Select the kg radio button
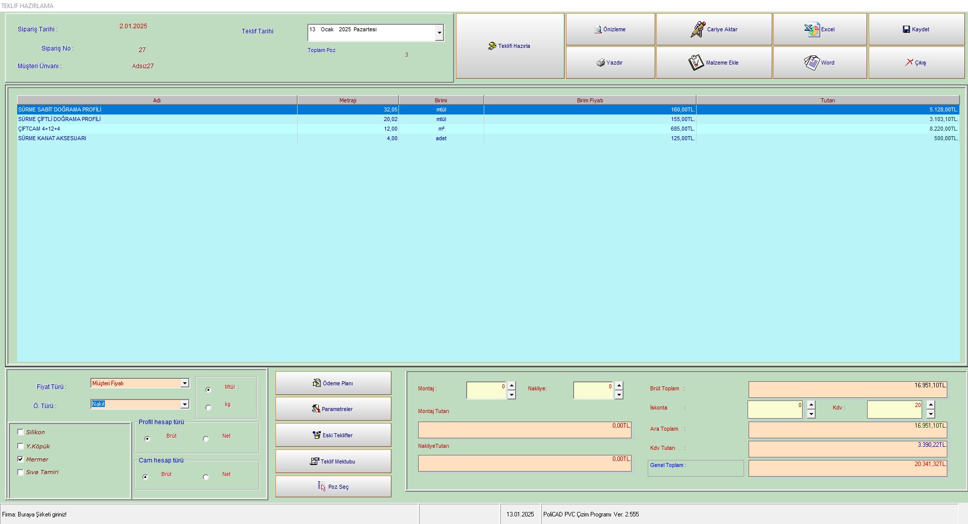Image resolution: width=968 pixels, height=524 pixels. [x=208, y=407]
